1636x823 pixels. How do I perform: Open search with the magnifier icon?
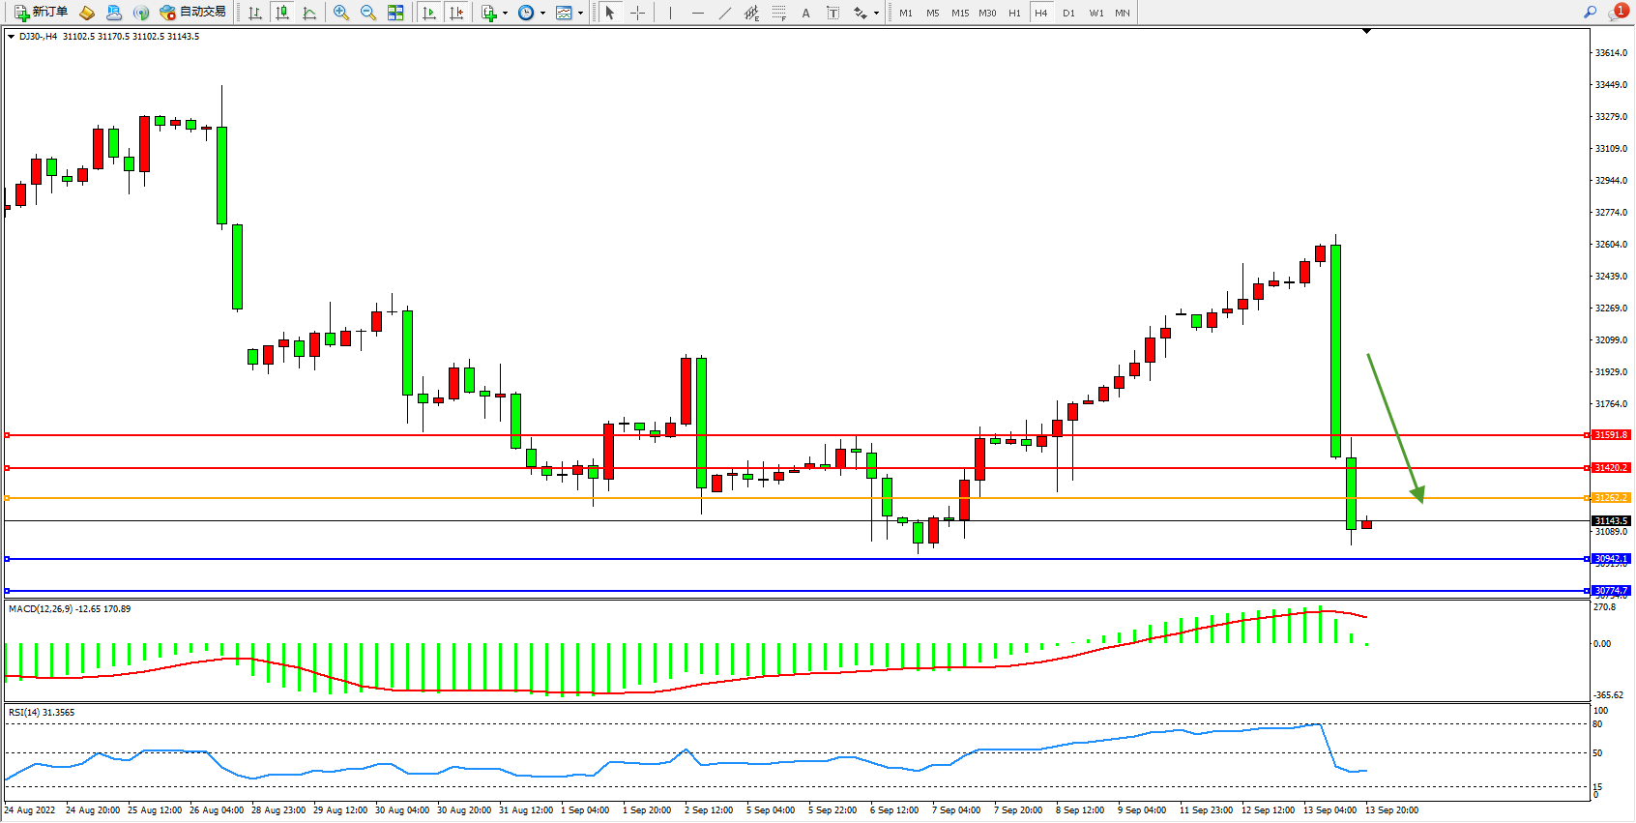point(1590,13)
